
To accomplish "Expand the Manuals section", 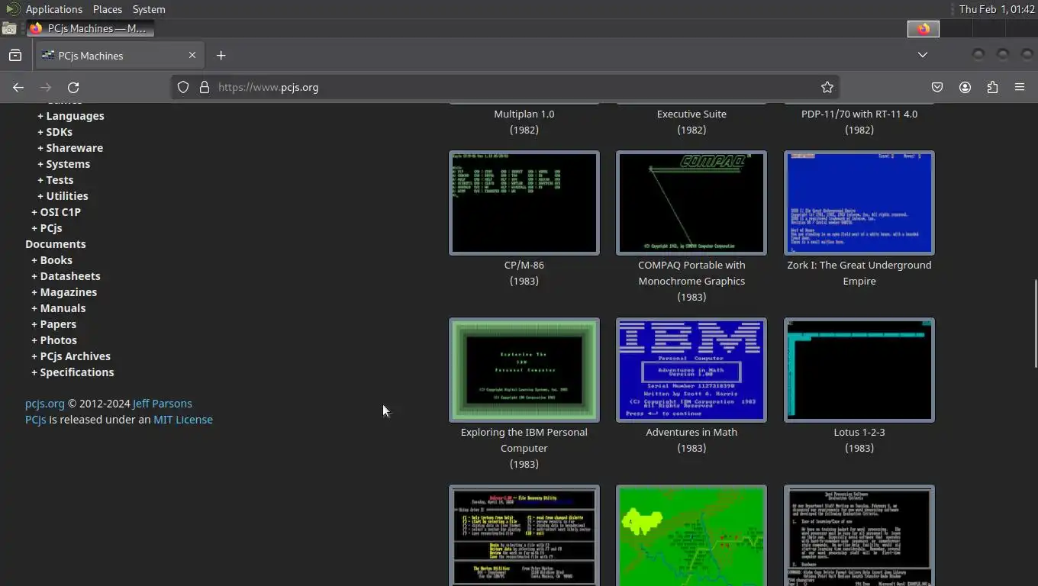I will [x=59, y=308].
